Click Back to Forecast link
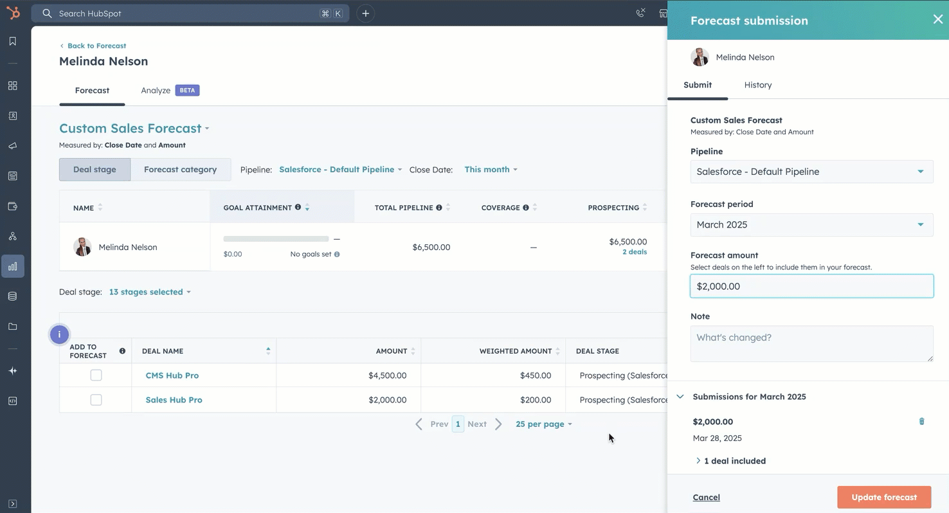This screenshot has height=513, width=949. tap(93, 46)
